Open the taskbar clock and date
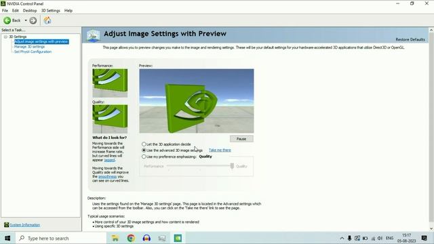434x244 pixels. pos(407,238)
